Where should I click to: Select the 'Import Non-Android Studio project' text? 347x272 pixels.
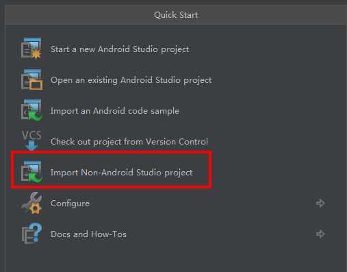121,173
